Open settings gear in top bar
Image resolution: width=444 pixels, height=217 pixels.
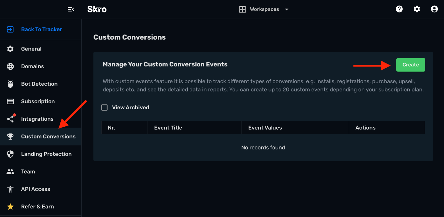coord(417,9)
